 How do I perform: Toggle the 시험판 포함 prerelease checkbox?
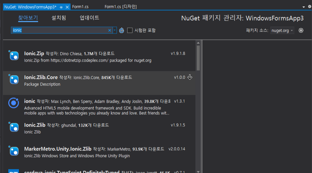pos(130,30)
